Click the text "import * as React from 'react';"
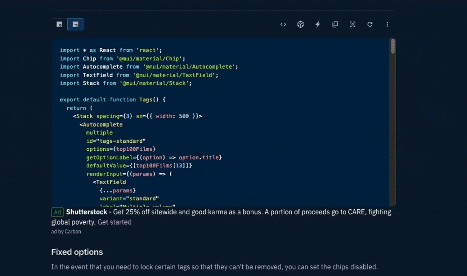 tap(111, 50)
